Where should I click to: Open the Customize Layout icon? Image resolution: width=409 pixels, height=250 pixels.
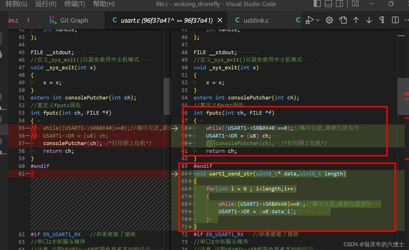point(355,4)
